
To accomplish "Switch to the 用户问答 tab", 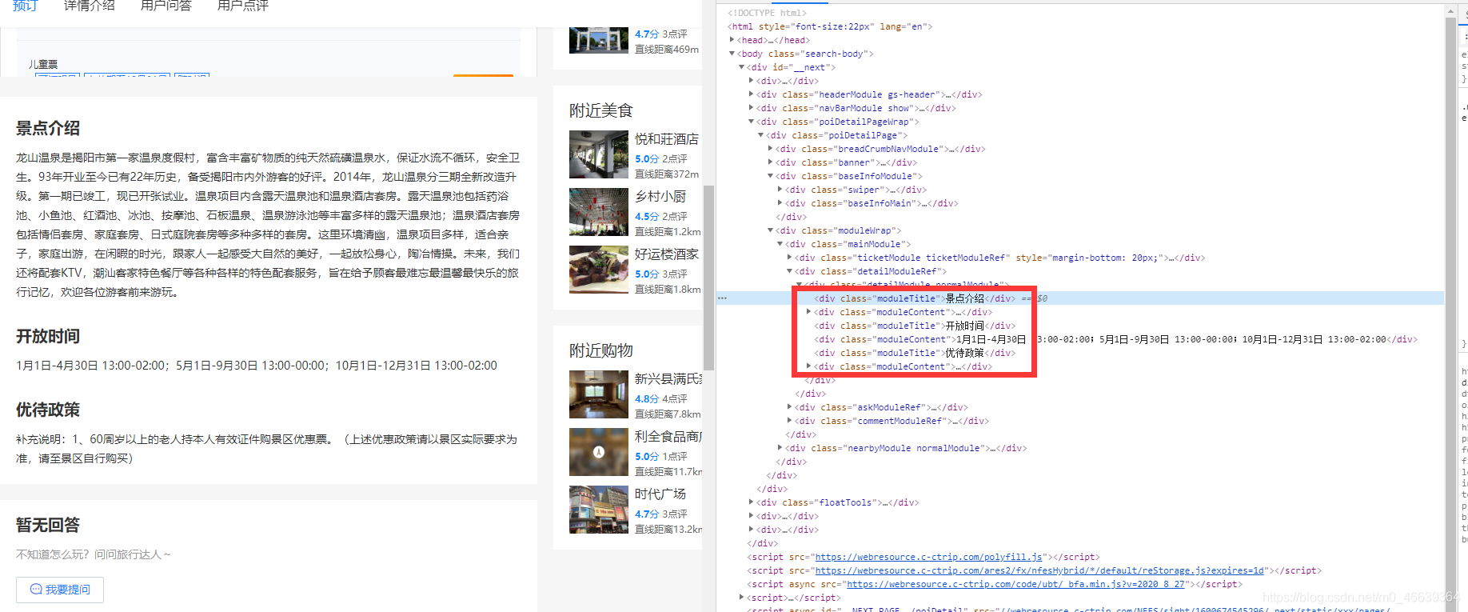I will [166, 6].
